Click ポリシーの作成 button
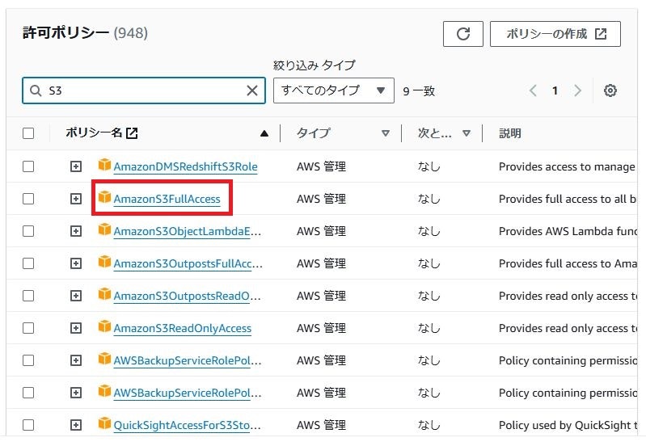The height and width of the screenshot is (446, 646). tap(555, 34)
